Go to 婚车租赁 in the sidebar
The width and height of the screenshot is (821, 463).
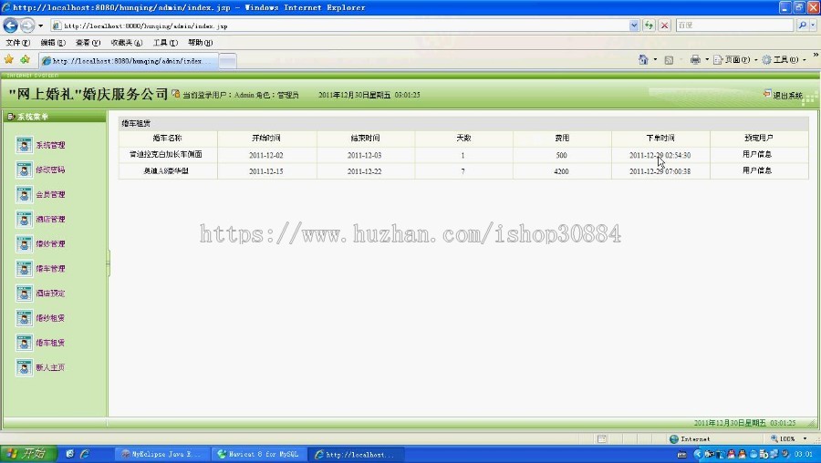click(50, 343)
